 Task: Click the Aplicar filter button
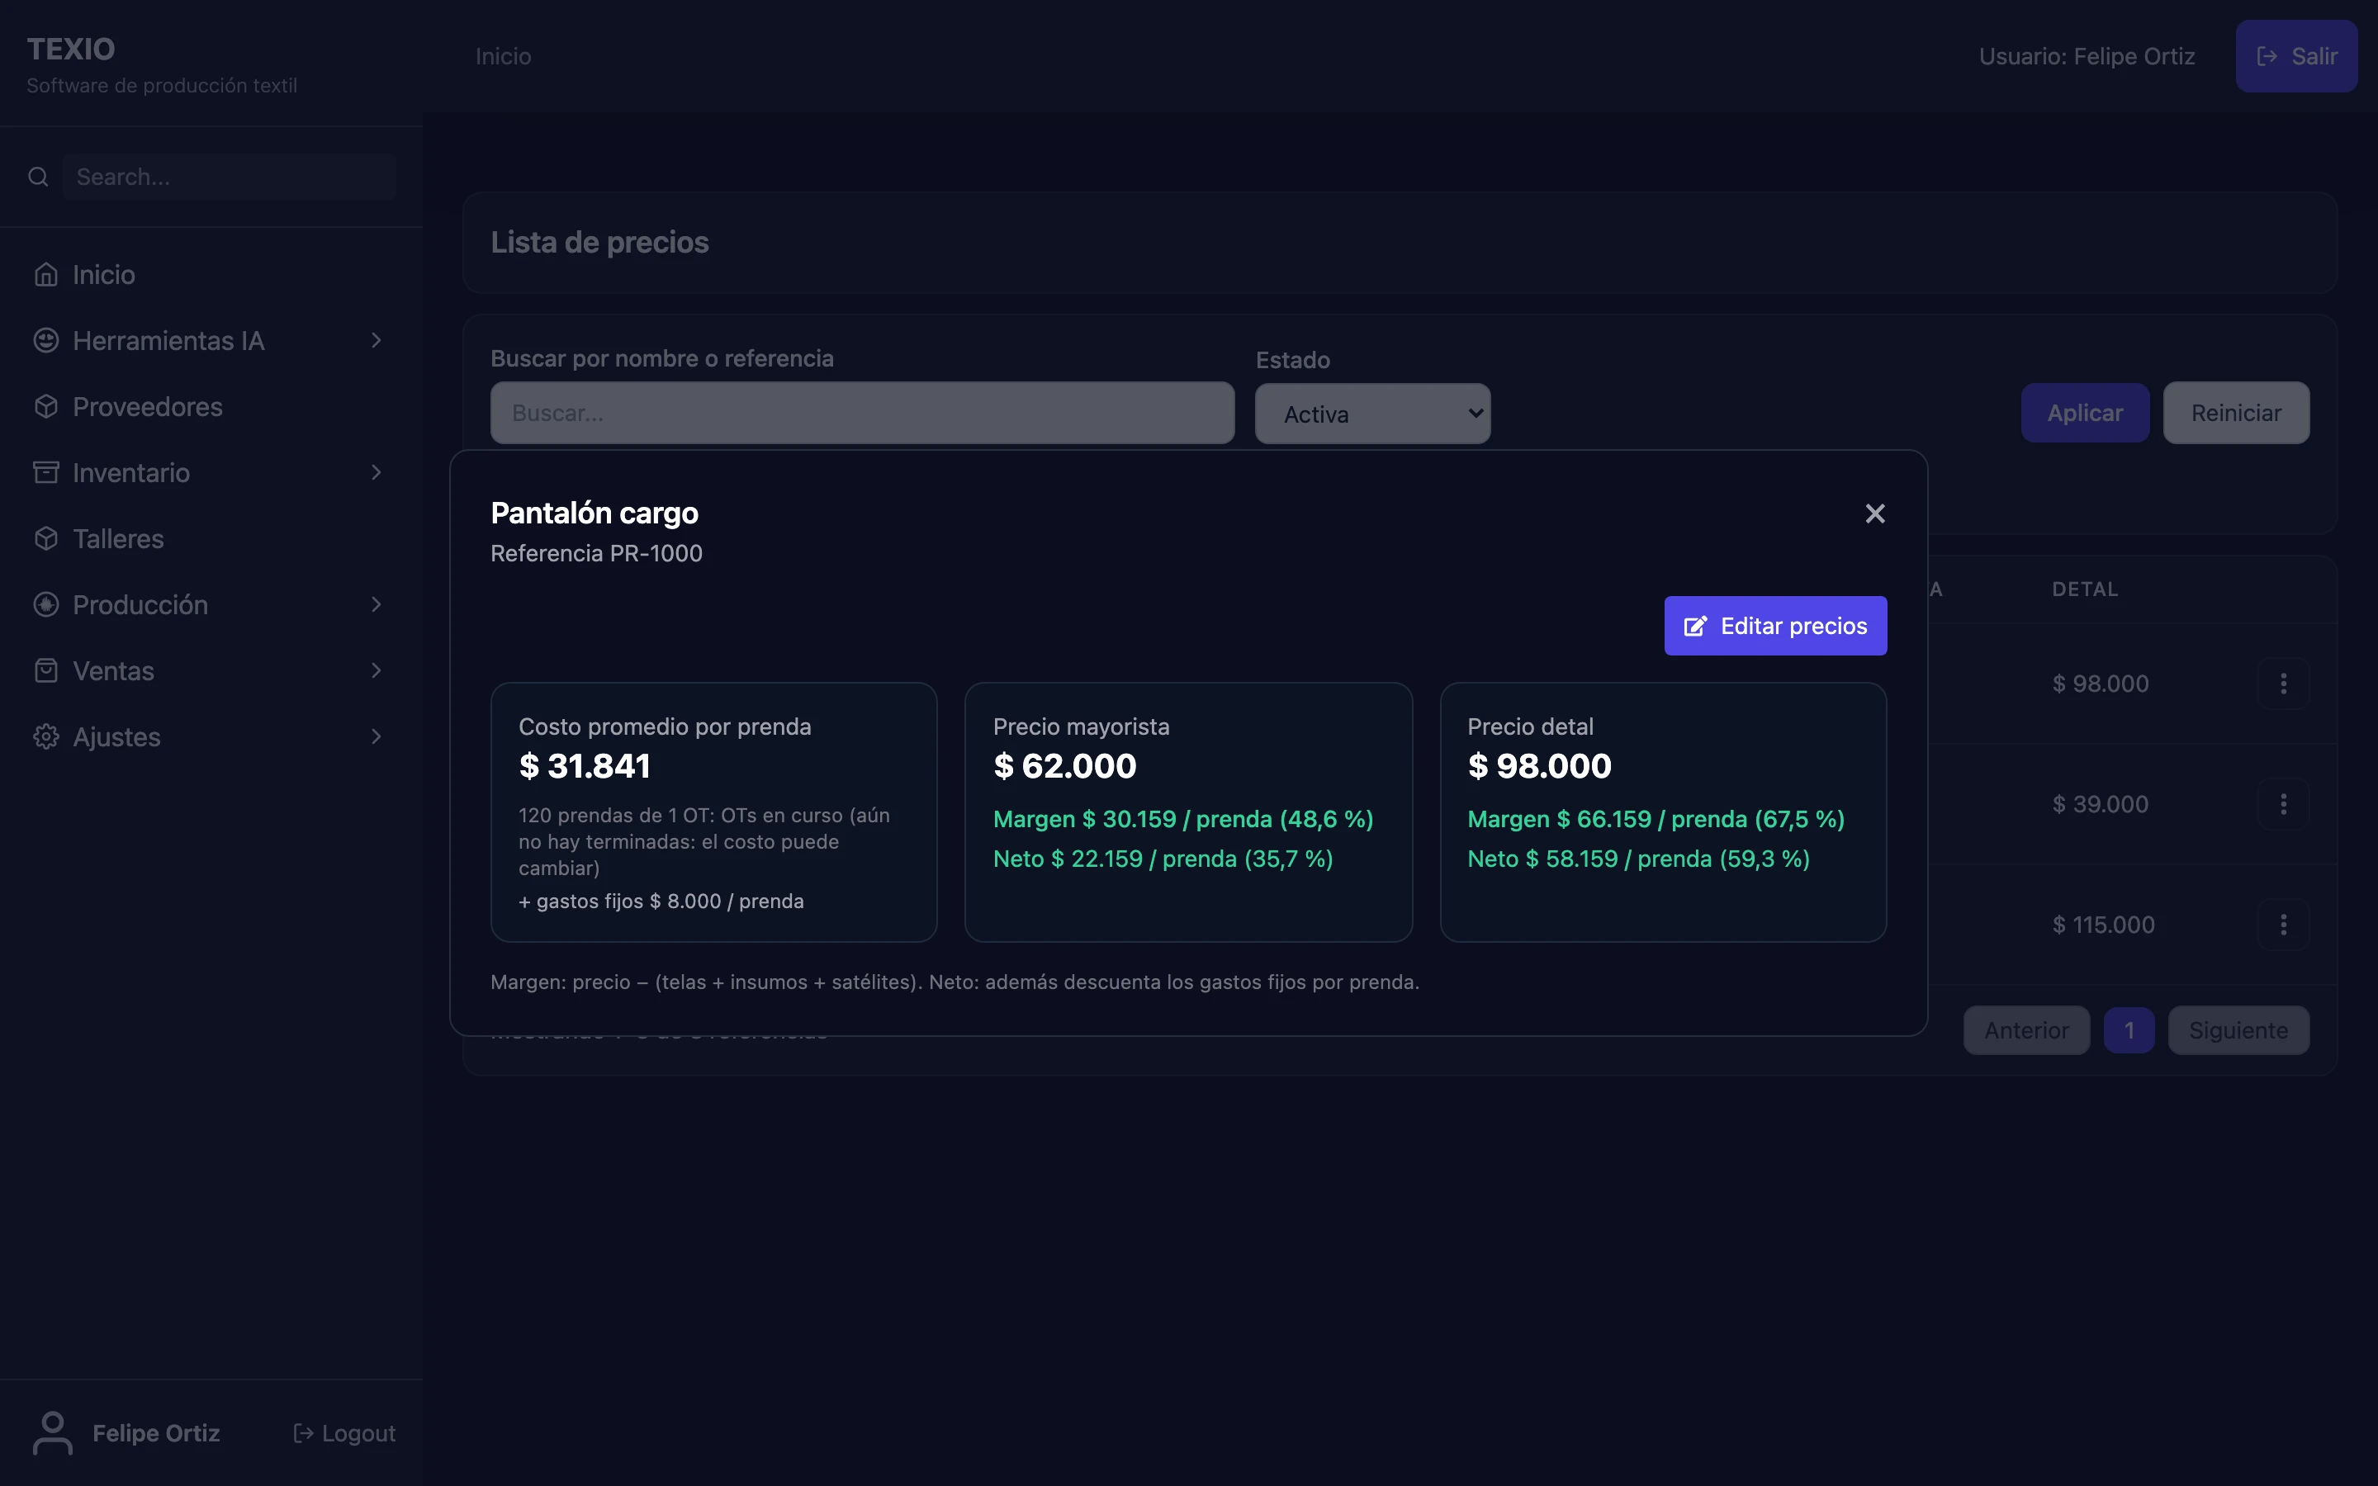2084,413
